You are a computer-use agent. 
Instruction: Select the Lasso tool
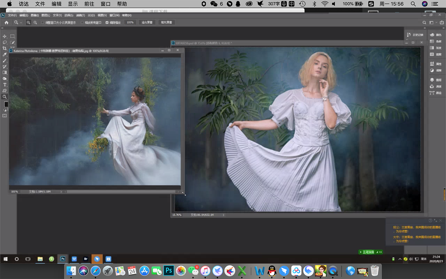tap(5, 43)
